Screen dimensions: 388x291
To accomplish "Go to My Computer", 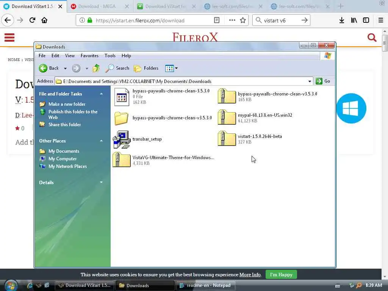I will coord(63,159).
